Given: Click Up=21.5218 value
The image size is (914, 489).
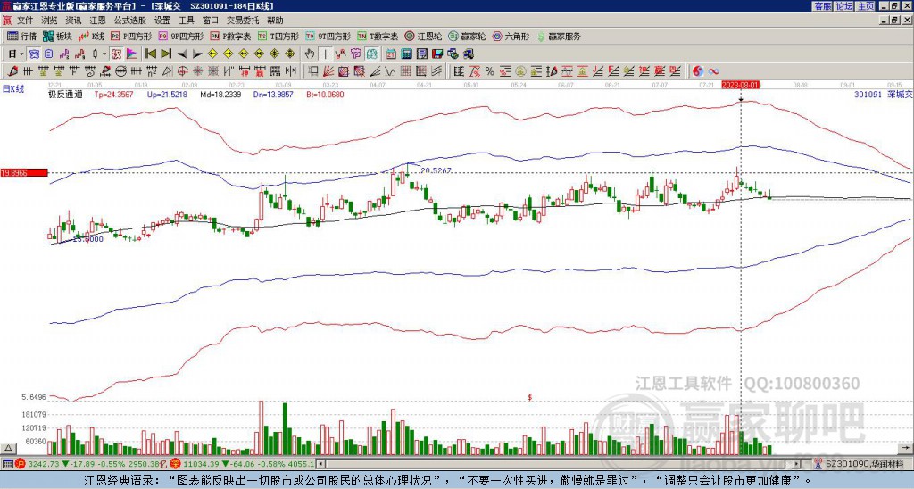Looking at the screenshot, I should 167,94.
